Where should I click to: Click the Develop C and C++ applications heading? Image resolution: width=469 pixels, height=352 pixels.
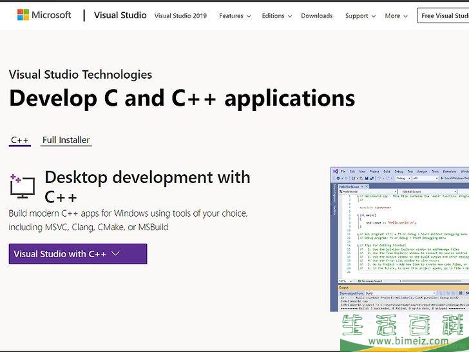pos(182,98)
